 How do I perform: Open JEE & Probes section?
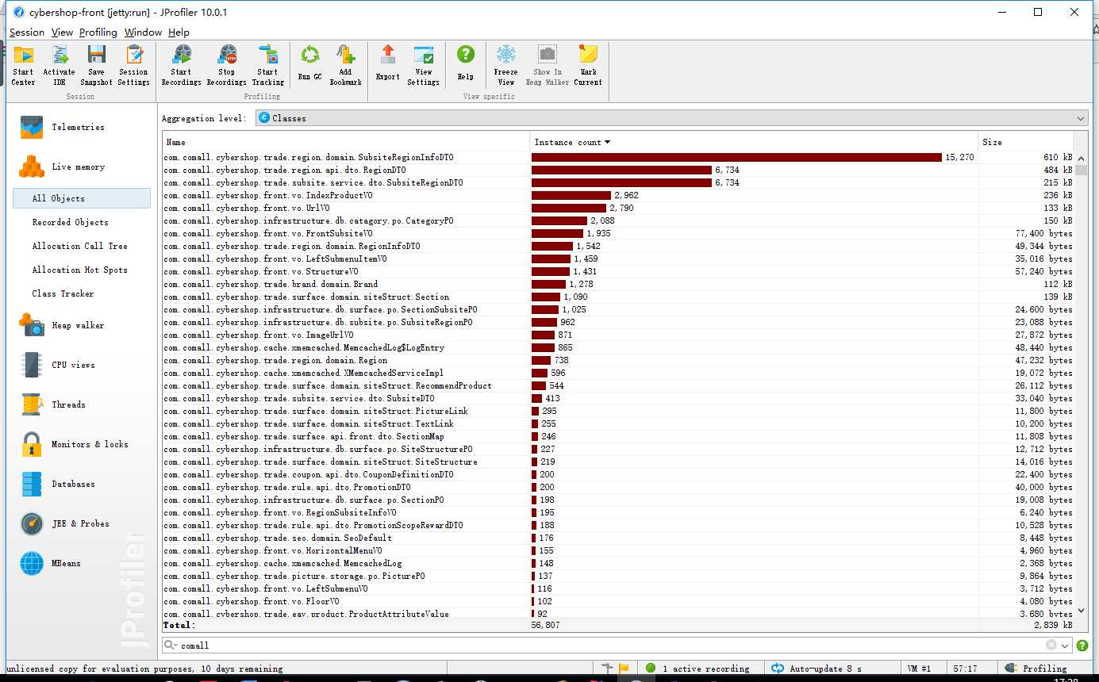pyautogui.click(x=80, y=523)
